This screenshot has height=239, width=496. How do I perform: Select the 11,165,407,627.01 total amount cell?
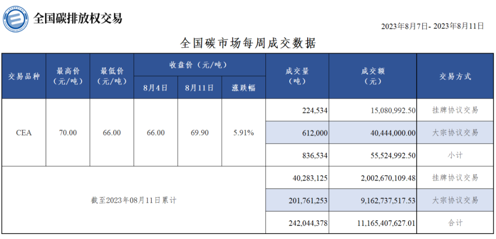[372, 223]
